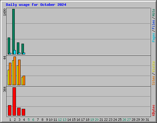Image resolution: width=157 pixels, height=123 pixels.
Task: Select the red KBytes bar for day 1
Action: click(10, 110)
